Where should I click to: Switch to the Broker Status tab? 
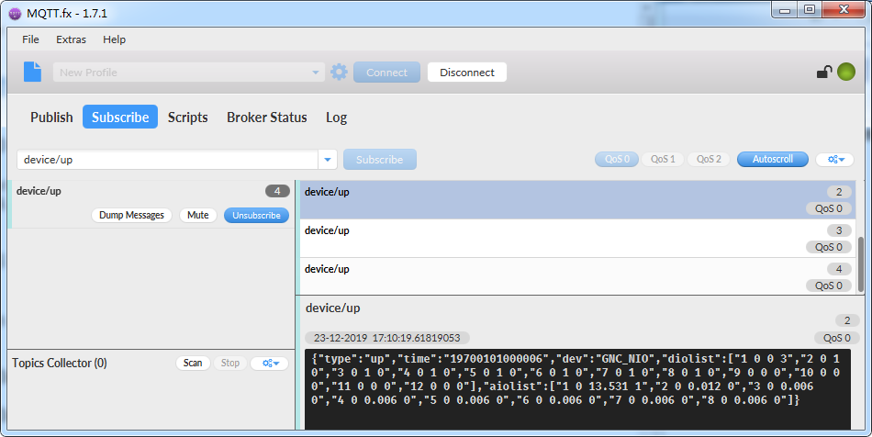point(266,118)
